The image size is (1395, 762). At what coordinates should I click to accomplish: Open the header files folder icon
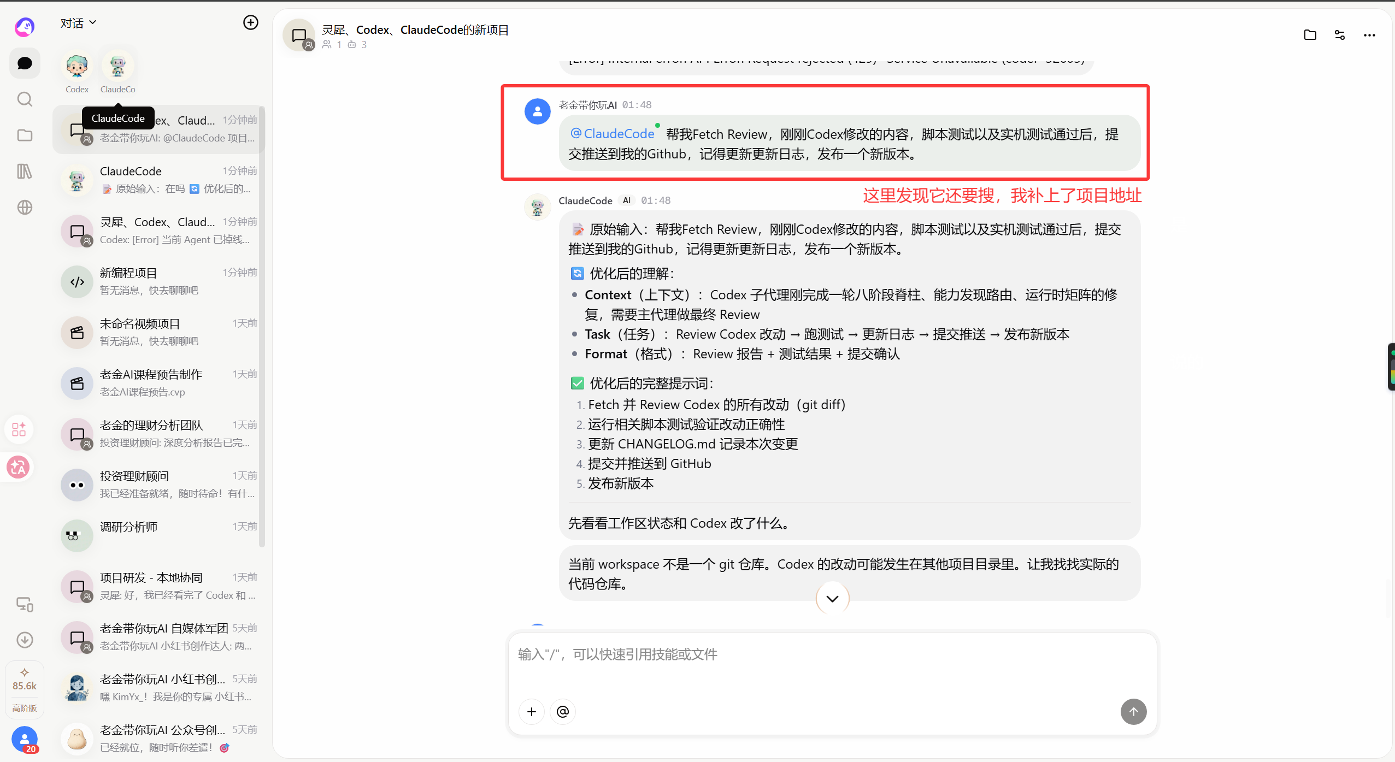pos(1310,35)
